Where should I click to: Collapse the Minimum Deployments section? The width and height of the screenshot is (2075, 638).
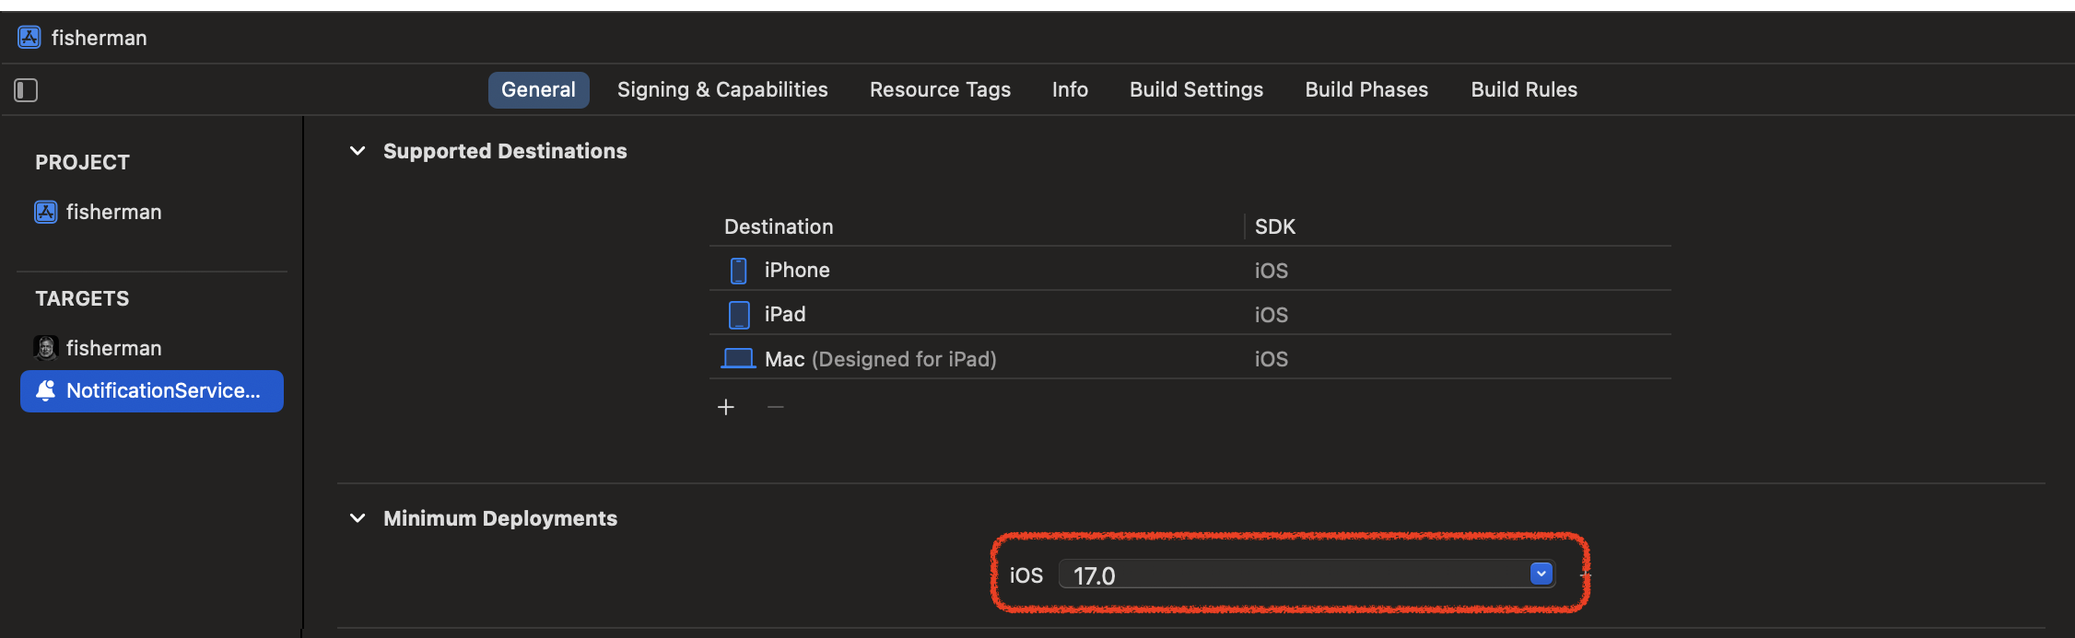pos(358,518)
